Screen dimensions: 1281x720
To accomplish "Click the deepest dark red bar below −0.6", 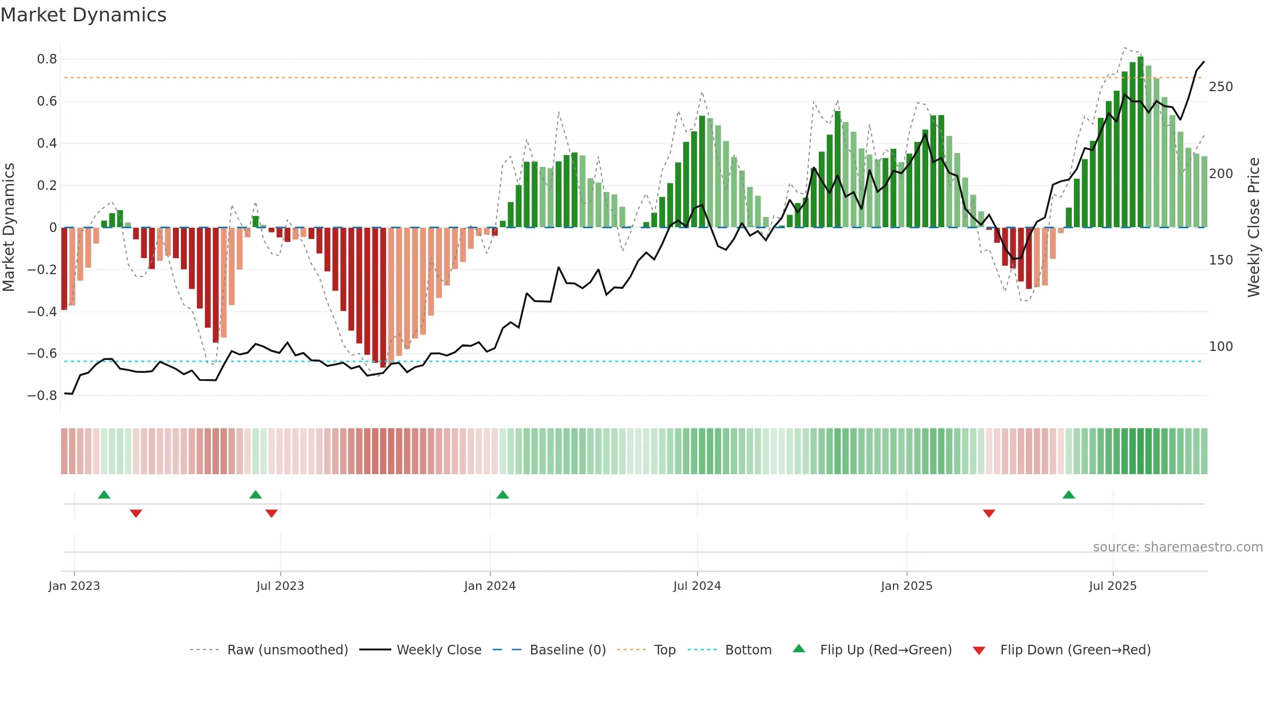I will point(383,297).
